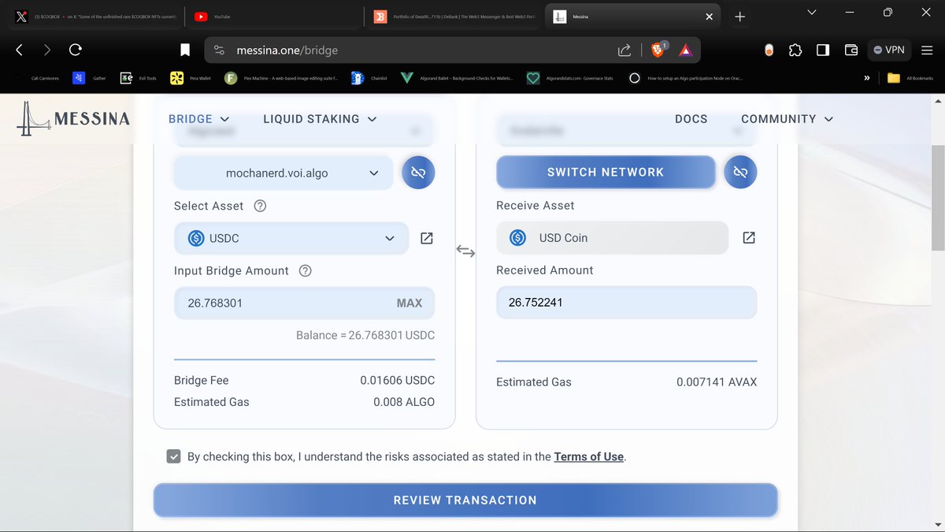The image size is (945, 532).
Task: Switch to the Portfolio Debank tab
Action: click(455, 17)
